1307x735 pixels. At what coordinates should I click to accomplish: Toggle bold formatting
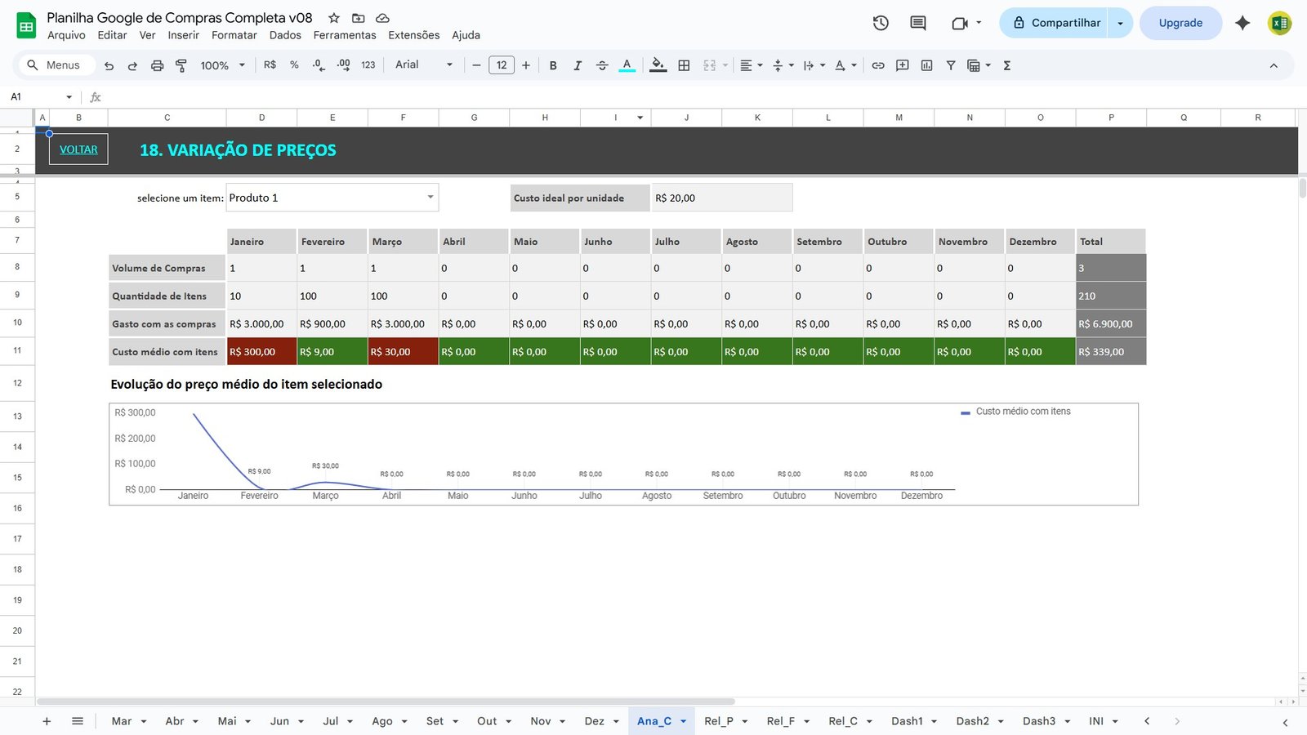click(553, 65)
